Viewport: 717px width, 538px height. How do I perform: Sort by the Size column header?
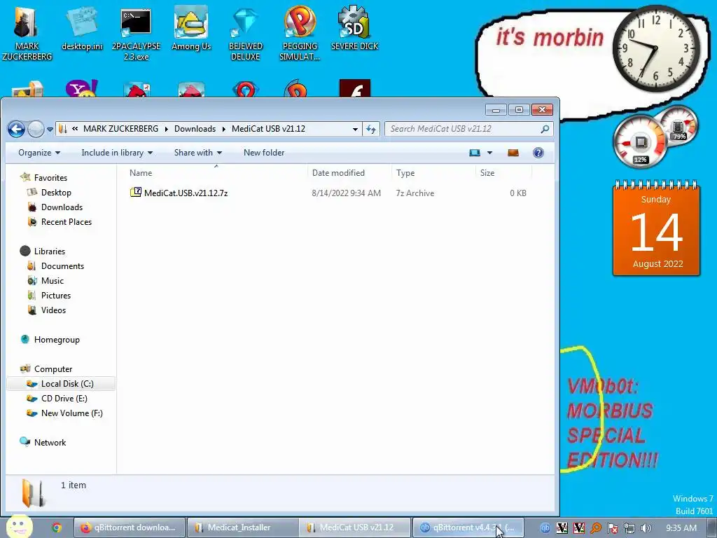tap(503, 173)
